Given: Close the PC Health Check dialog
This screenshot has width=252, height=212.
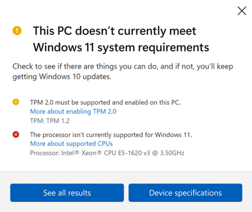Looking at the screenshot, I should (x=242, y=11).
